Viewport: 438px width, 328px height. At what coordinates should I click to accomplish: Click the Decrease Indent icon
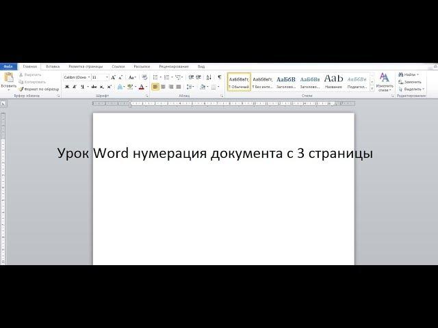click(192, 77)
